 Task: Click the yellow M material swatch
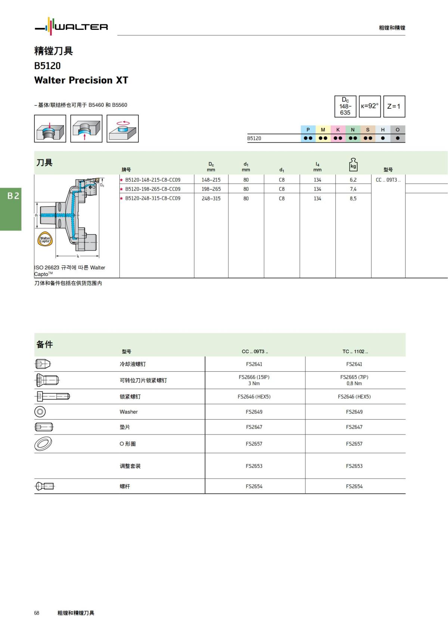pos(323,134)
